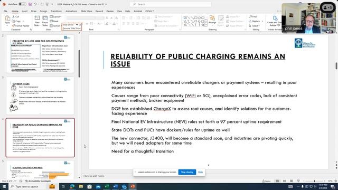Image resolution: width=338 pixels, height=190 pixels.
Task: Select Projected EVs slide 2 thumbnail
Action: 40,54
